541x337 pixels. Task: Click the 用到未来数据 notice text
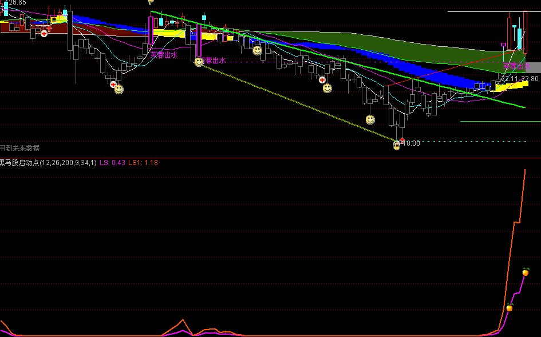tap(19, 148)
